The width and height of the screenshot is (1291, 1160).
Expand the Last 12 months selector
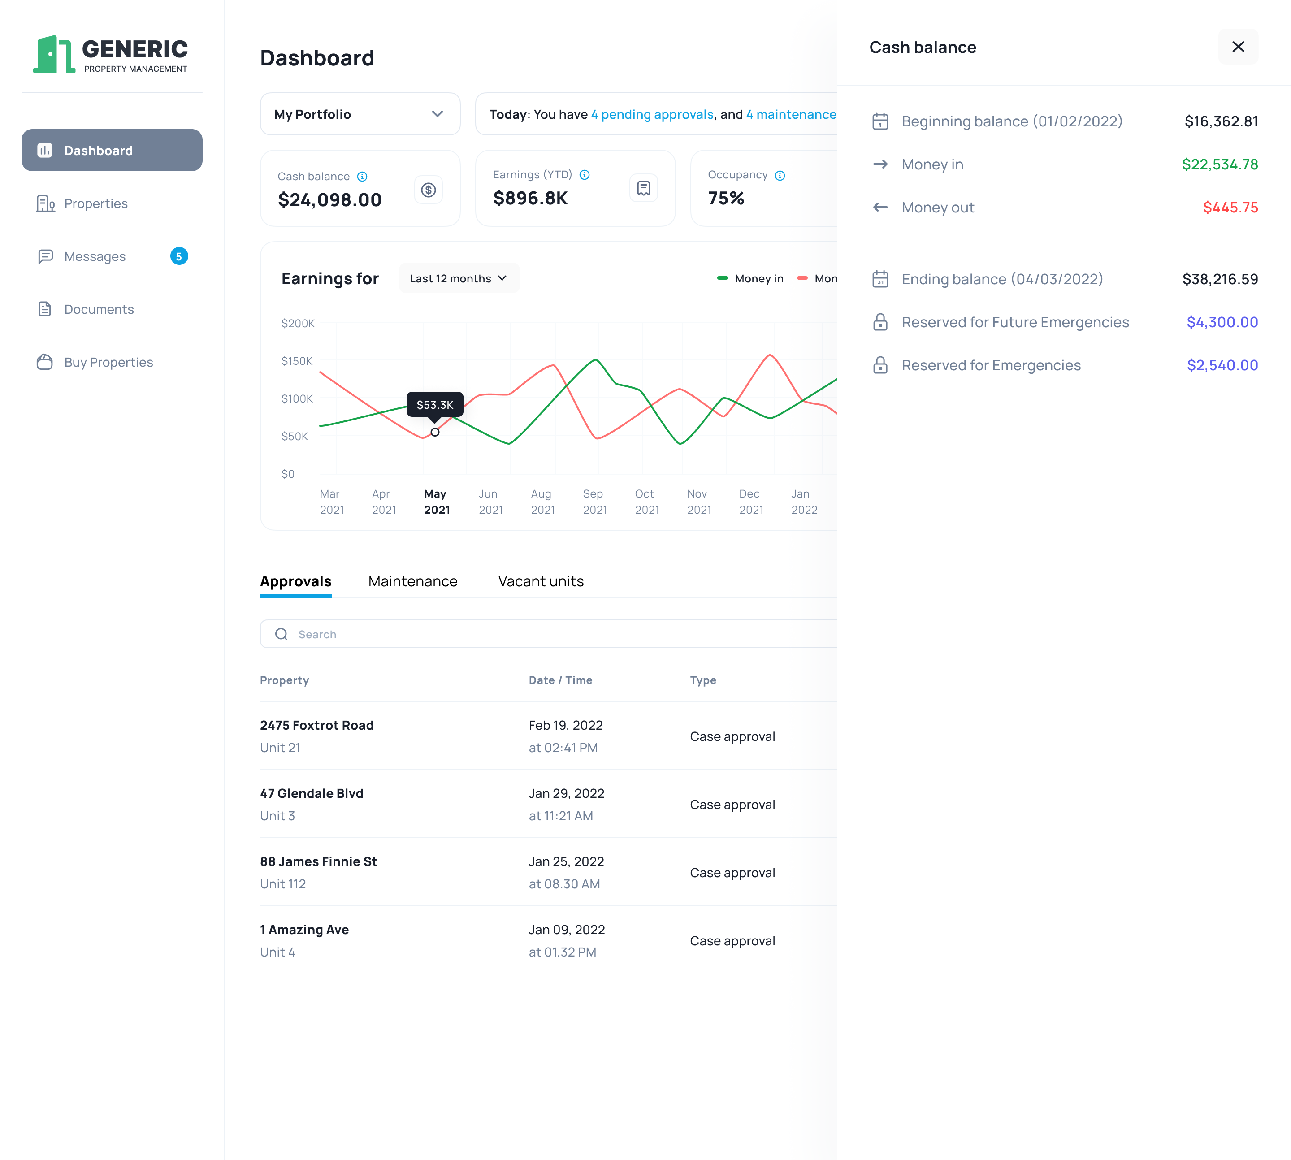point(459,278)
